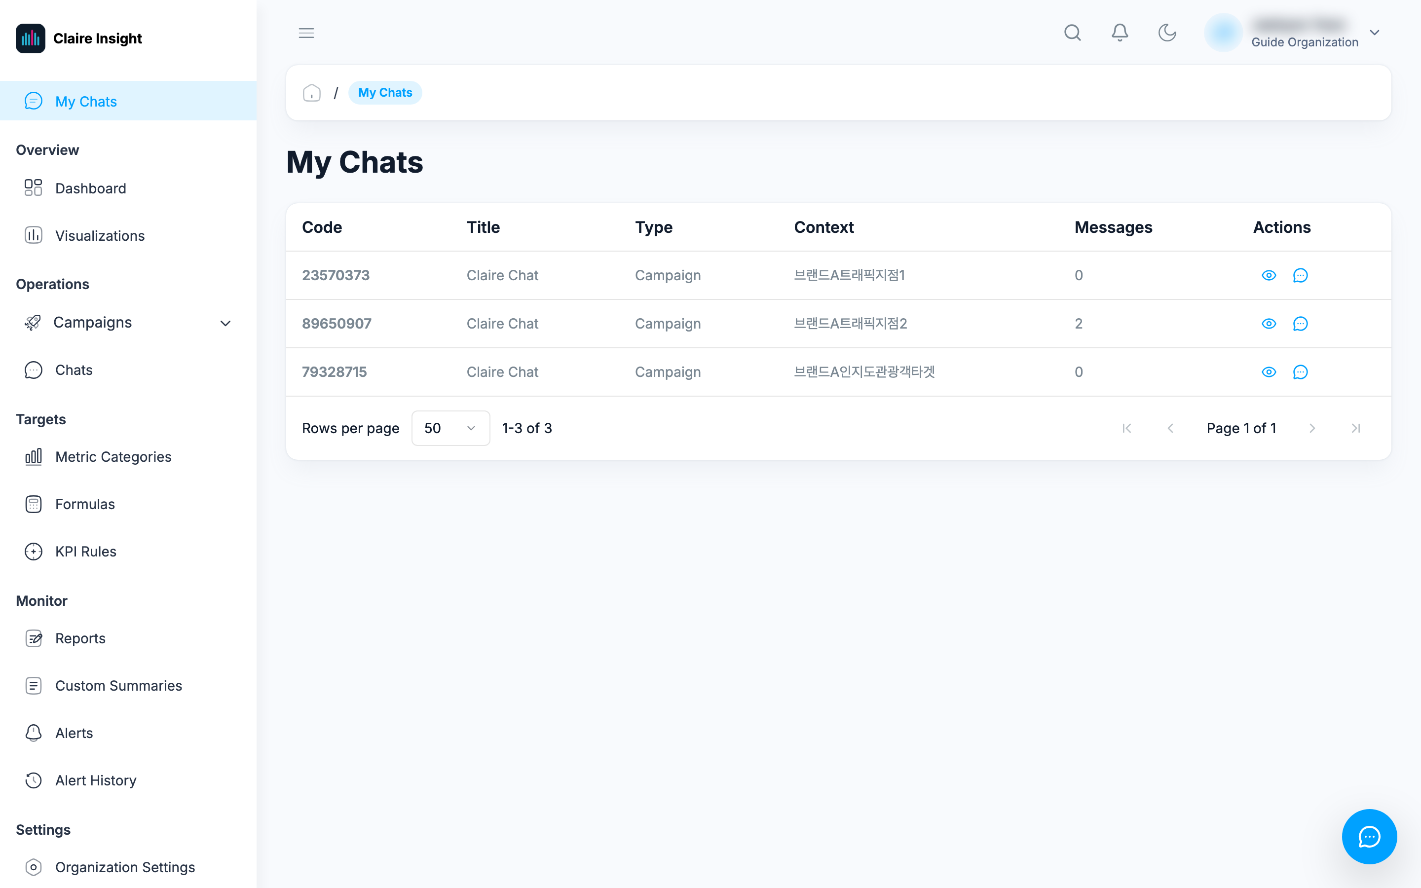Click the Dashboard grid icon
The height and width of the screenshot is (888, 1421).
click(x=34, y=188)
